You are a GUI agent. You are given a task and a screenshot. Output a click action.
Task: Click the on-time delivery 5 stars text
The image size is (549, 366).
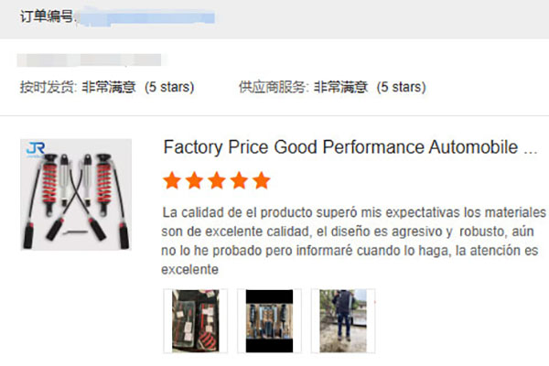pos(169,87)
